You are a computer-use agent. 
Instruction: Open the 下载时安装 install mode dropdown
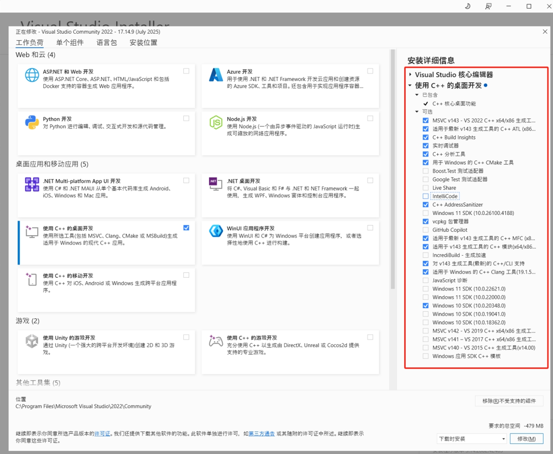[x=472, y=439]
